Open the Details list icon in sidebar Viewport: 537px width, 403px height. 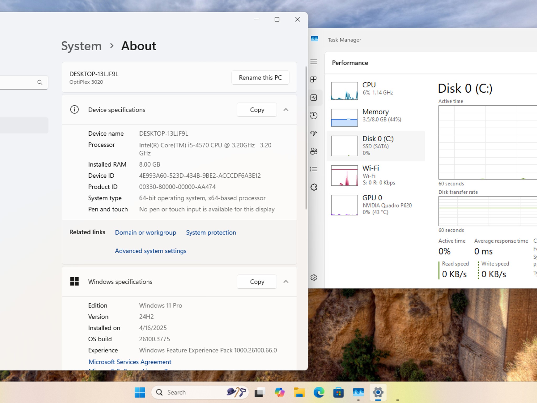tap(314, 169)
